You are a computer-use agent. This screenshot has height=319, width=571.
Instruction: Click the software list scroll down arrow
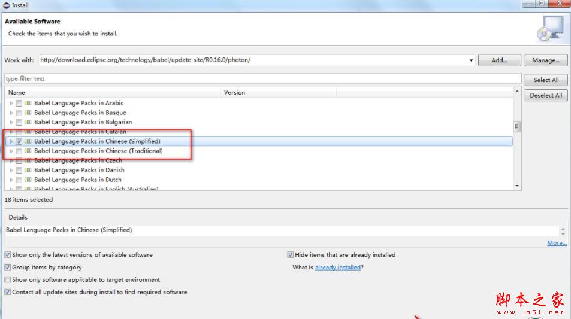(x=516, y=186)
